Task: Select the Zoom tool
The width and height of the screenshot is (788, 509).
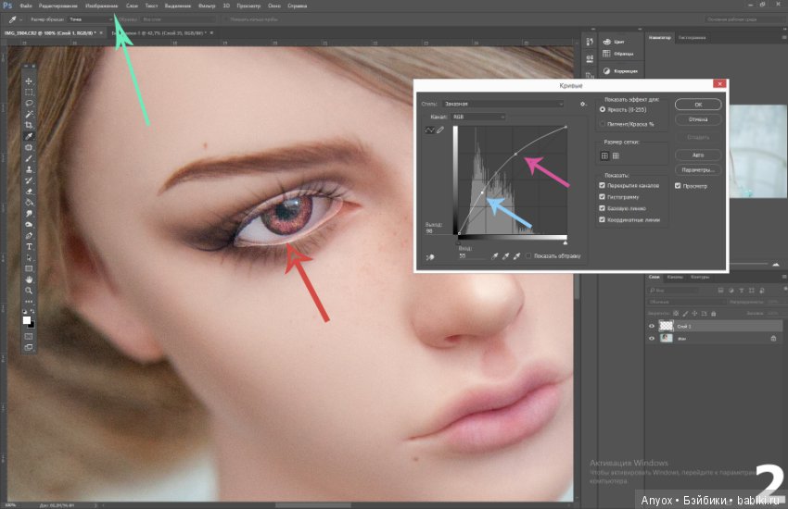Action: (x=29, y=291)
